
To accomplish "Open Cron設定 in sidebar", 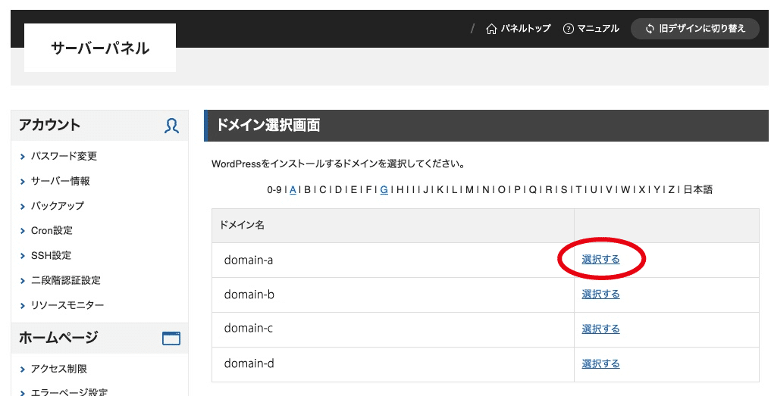I will pos(52,230).
